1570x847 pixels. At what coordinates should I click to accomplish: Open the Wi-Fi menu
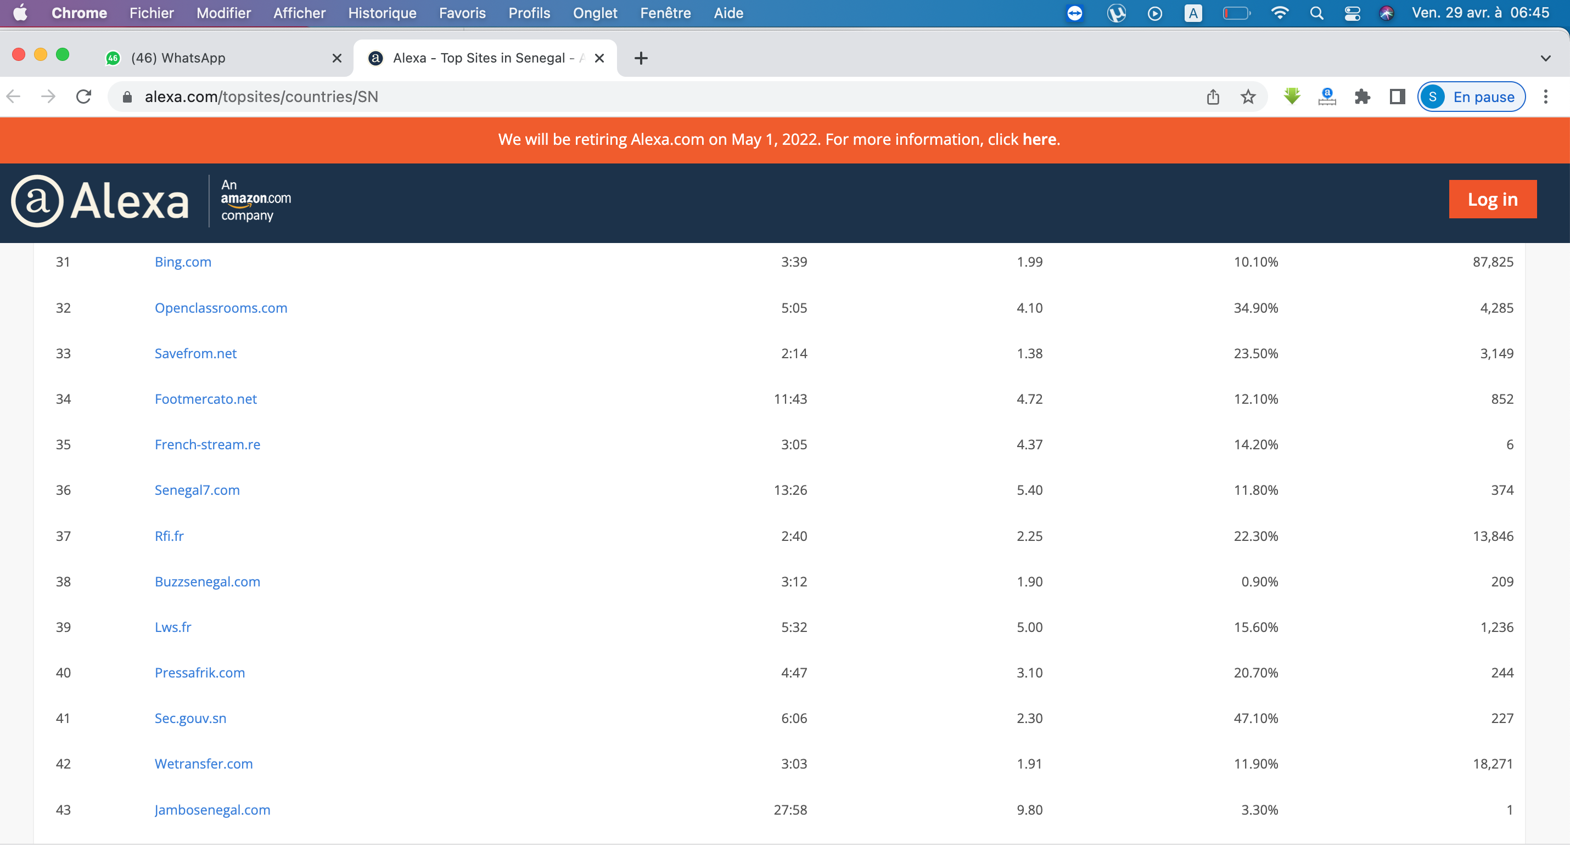click(1279, 13)
